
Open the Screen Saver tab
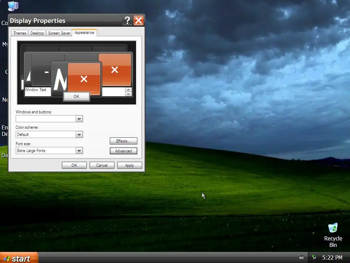pos(59,33)
